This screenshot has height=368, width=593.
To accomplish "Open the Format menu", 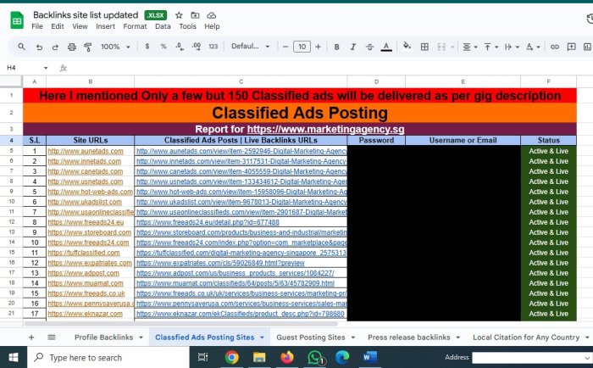I will coord(135,26).
